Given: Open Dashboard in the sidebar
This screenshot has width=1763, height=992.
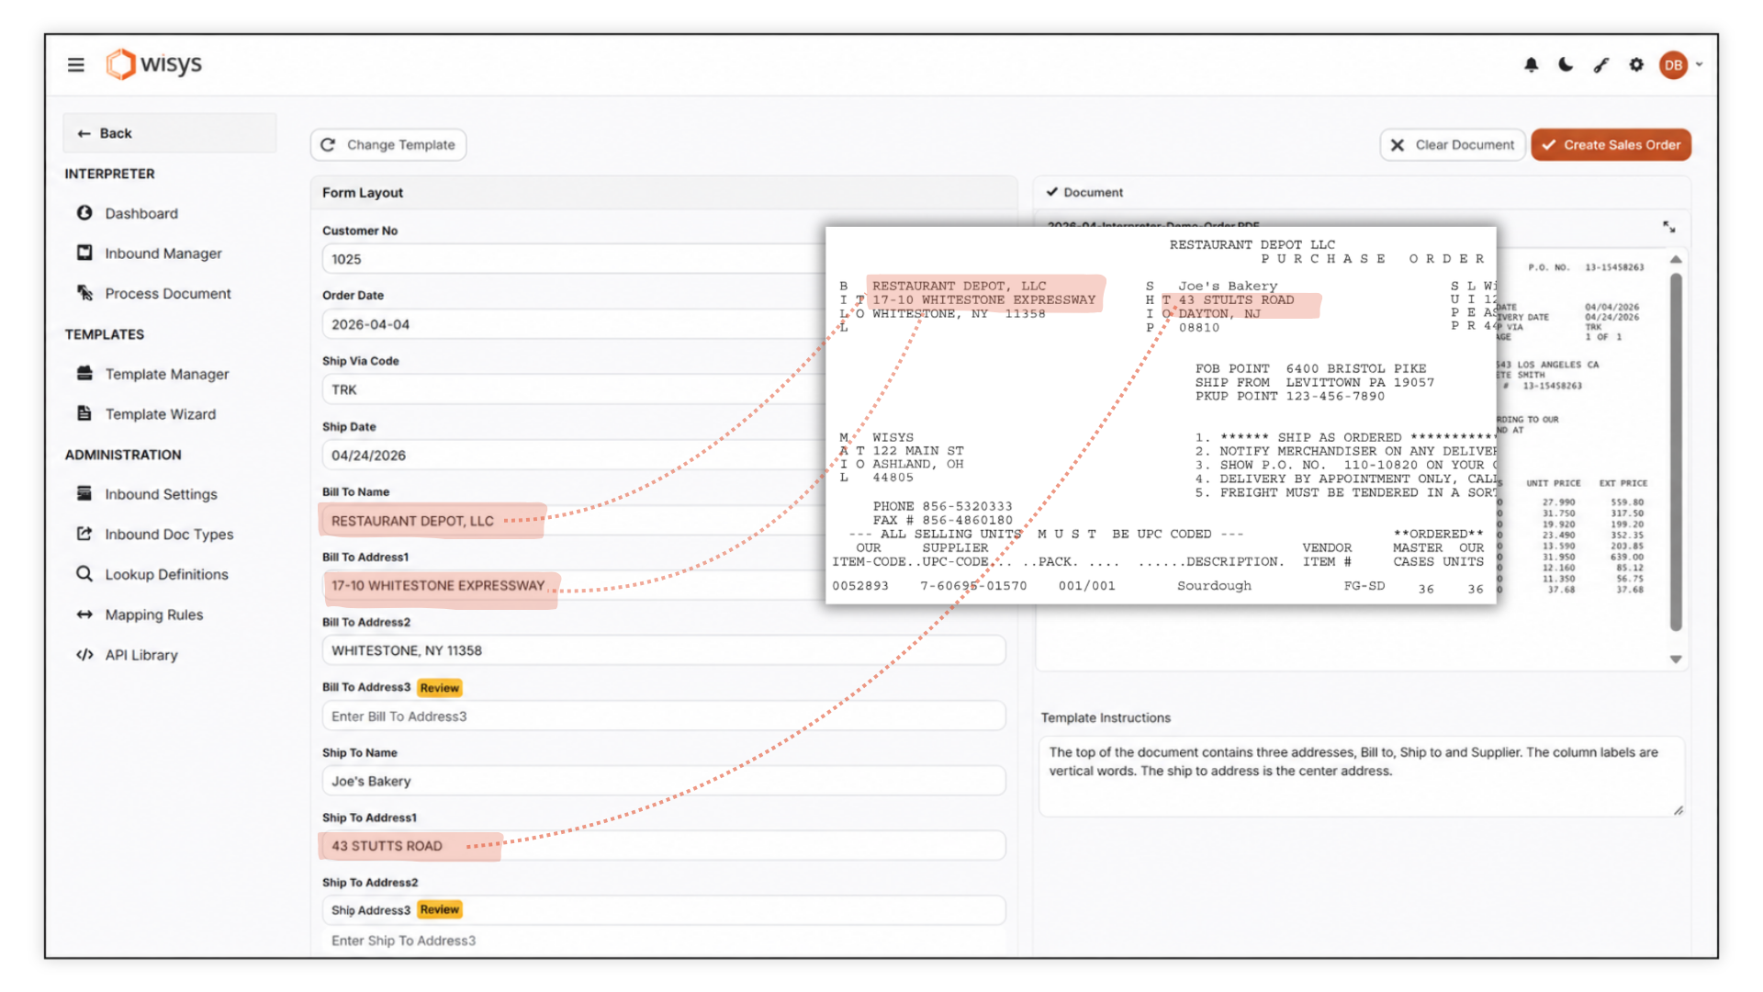Looking at the screenshot, I should coord(140,213).
